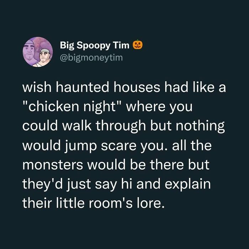Click the word "explain" in the tweet

tap(188, 185)
